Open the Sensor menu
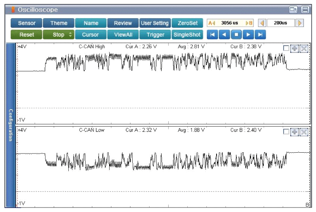This screenshot has width=316, height=212. point(26,23)
